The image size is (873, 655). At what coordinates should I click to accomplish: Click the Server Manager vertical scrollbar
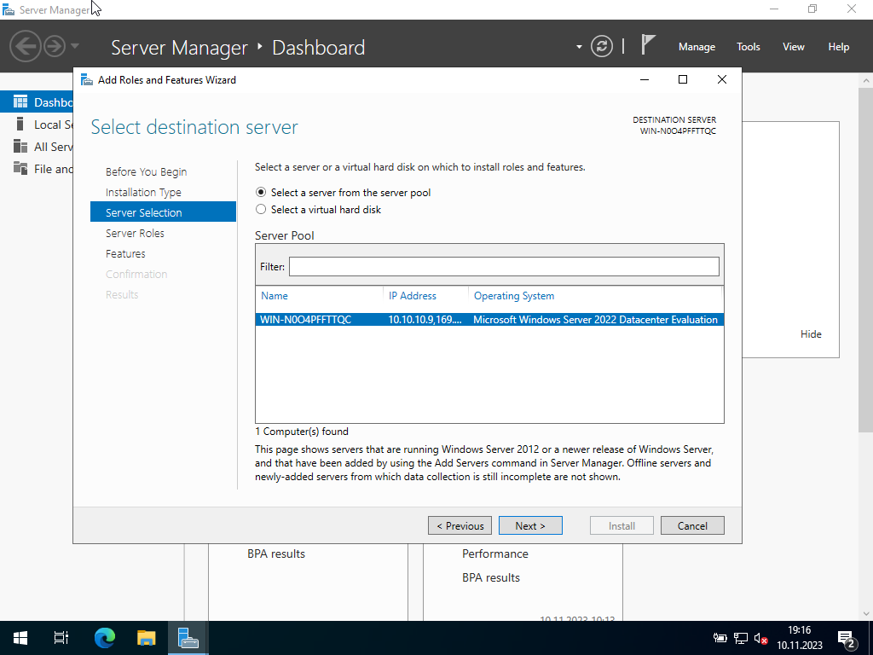[x=866, y=259]
